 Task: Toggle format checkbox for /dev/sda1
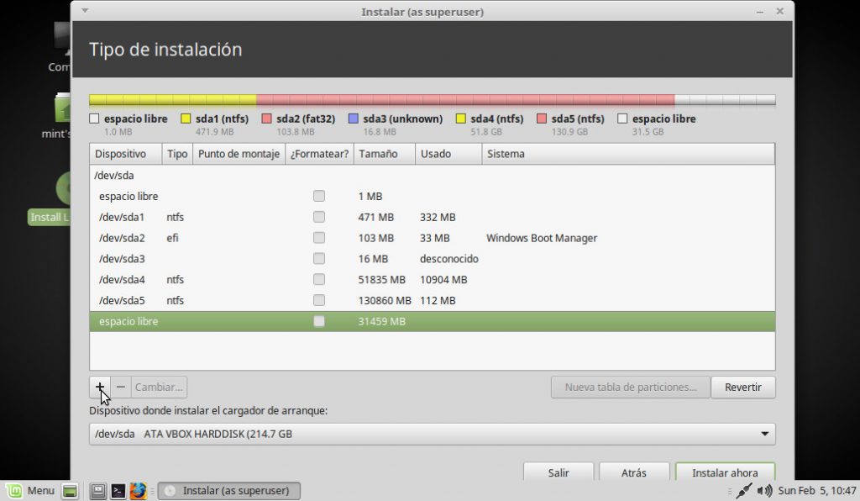point(319,217)
